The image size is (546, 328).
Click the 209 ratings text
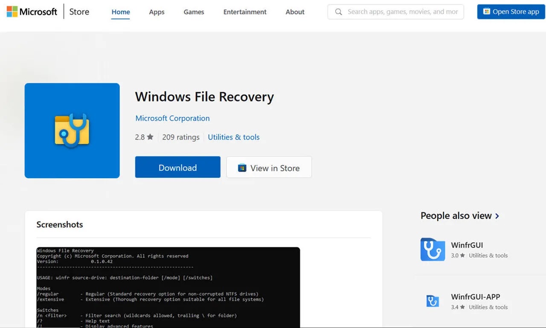coord(181,137)
